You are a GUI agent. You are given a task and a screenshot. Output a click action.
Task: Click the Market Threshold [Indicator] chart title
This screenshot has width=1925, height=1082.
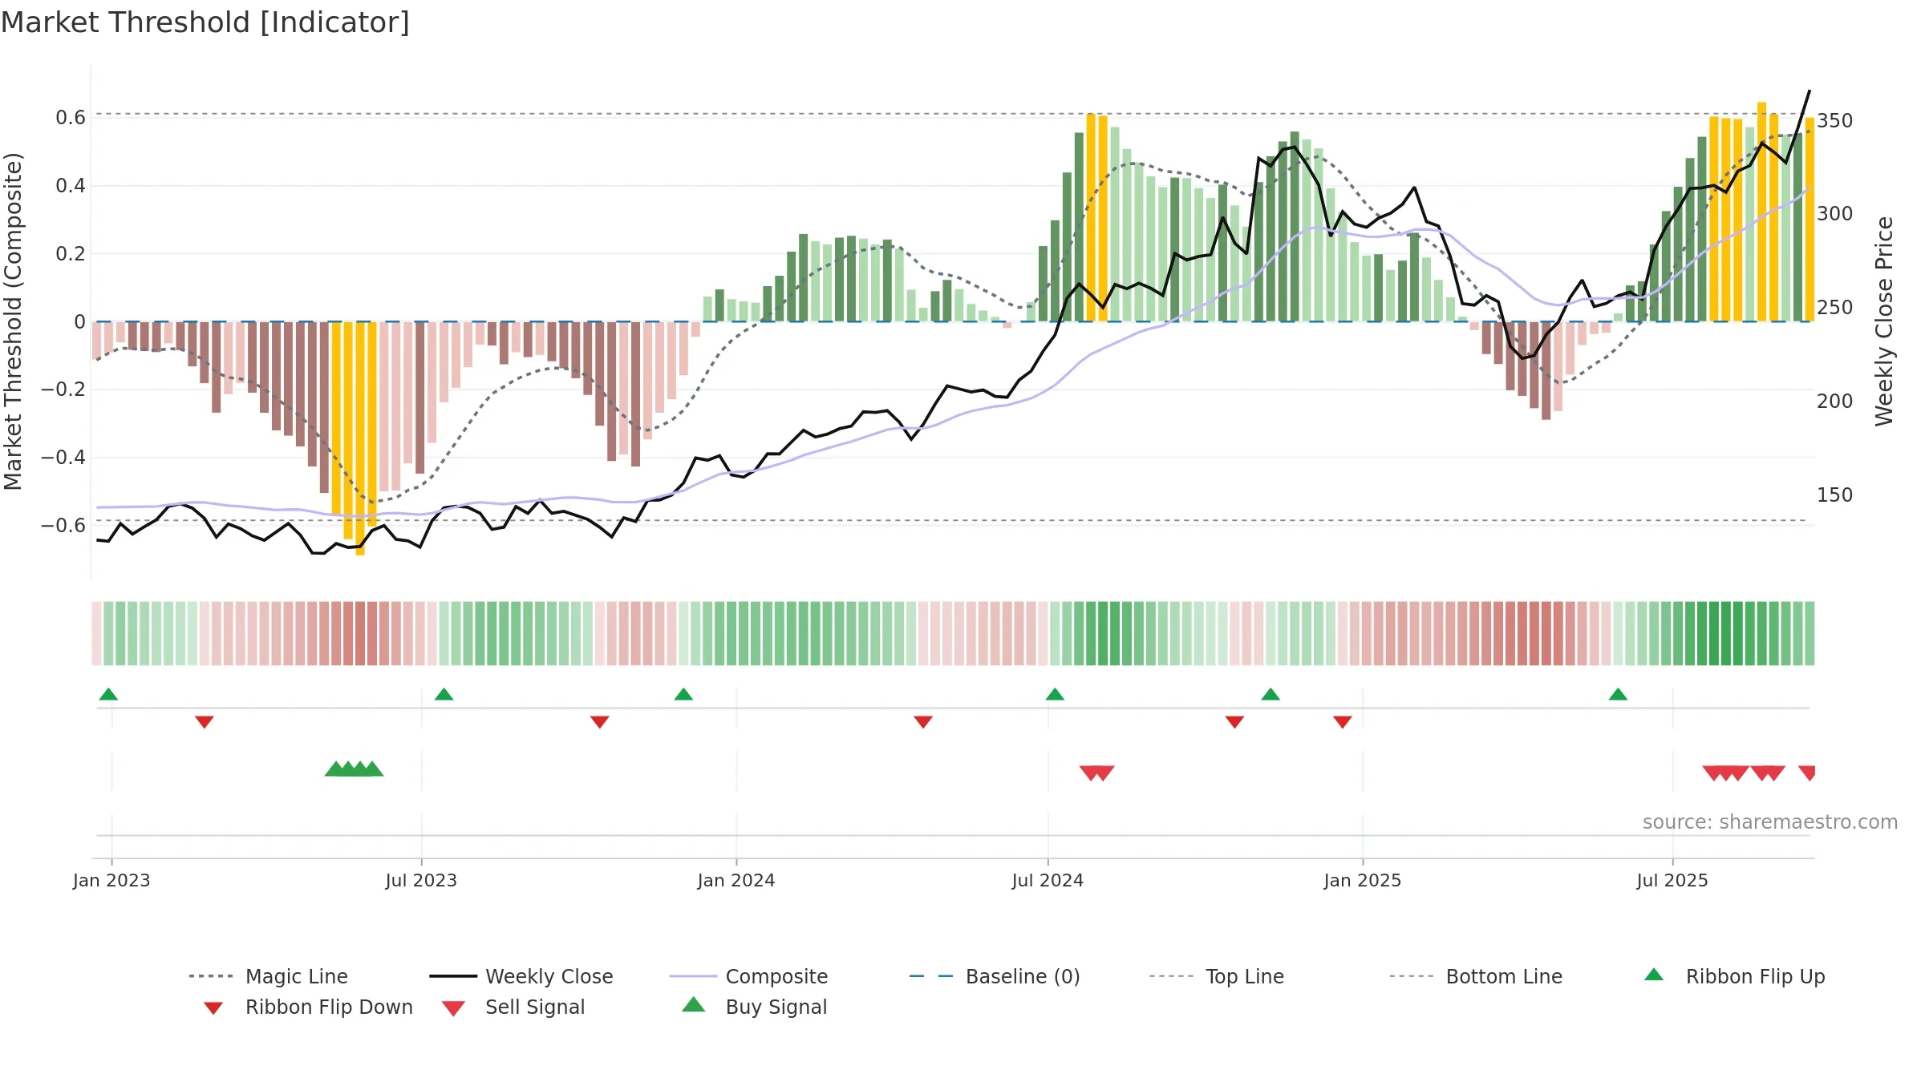tap(205, 22)
